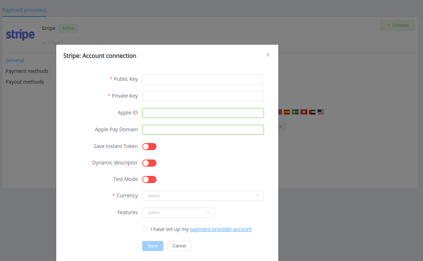Screen dimensions: 423x261
Task: Turn on the Test Mode switch
Action: (149, 179)
